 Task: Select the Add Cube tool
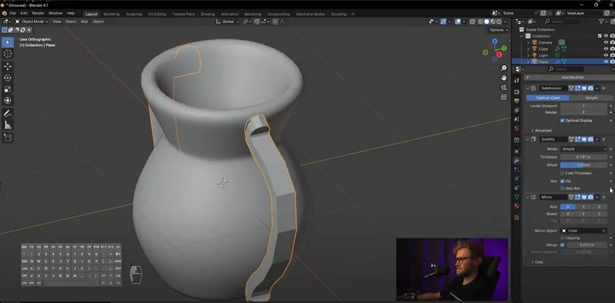coord(7,138)
